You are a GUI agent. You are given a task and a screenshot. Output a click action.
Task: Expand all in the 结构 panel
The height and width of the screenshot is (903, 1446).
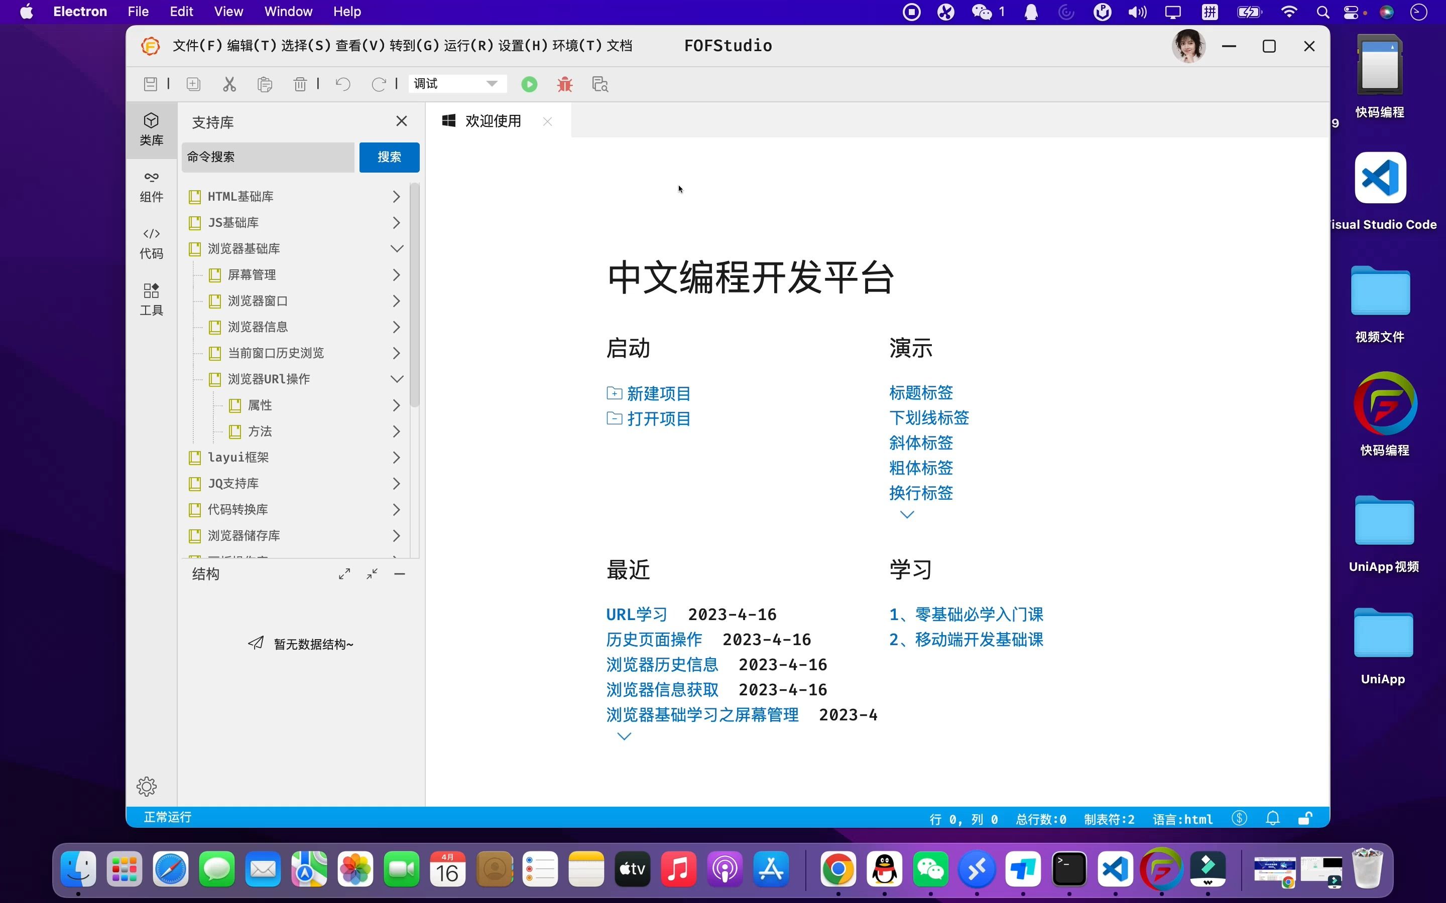[x=344, y=574]
